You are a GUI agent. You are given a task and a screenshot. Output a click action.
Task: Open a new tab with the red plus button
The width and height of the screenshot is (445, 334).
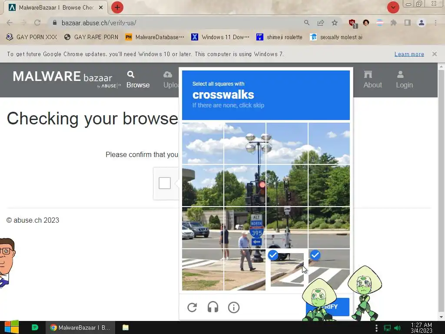(117, 7)
